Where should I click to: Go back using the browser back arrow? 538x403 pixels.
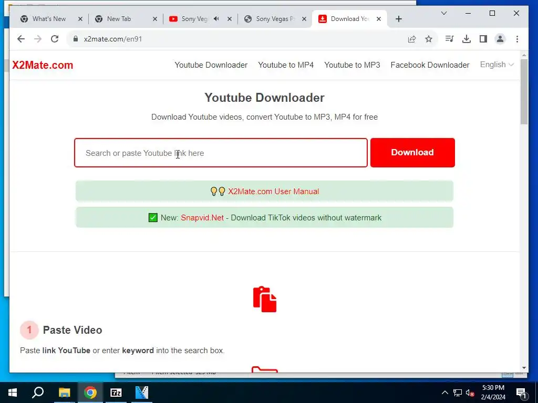pos(21,39)
